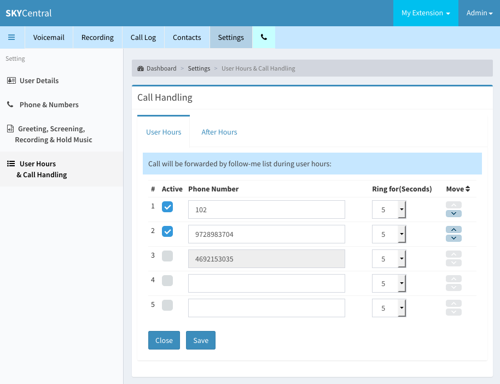Open the Settings tab
This screenshot has width=500, height=384.
(231, 37)
